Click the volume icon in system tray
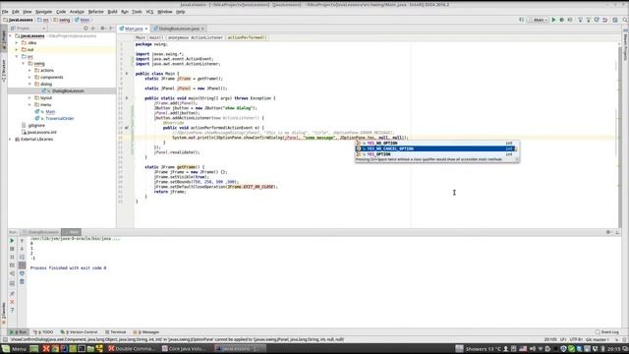 [533, 349]
